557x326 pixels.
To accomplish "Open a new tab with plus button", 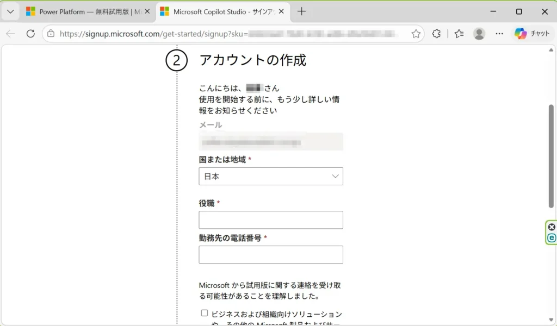I will click(x=302, y=11).
